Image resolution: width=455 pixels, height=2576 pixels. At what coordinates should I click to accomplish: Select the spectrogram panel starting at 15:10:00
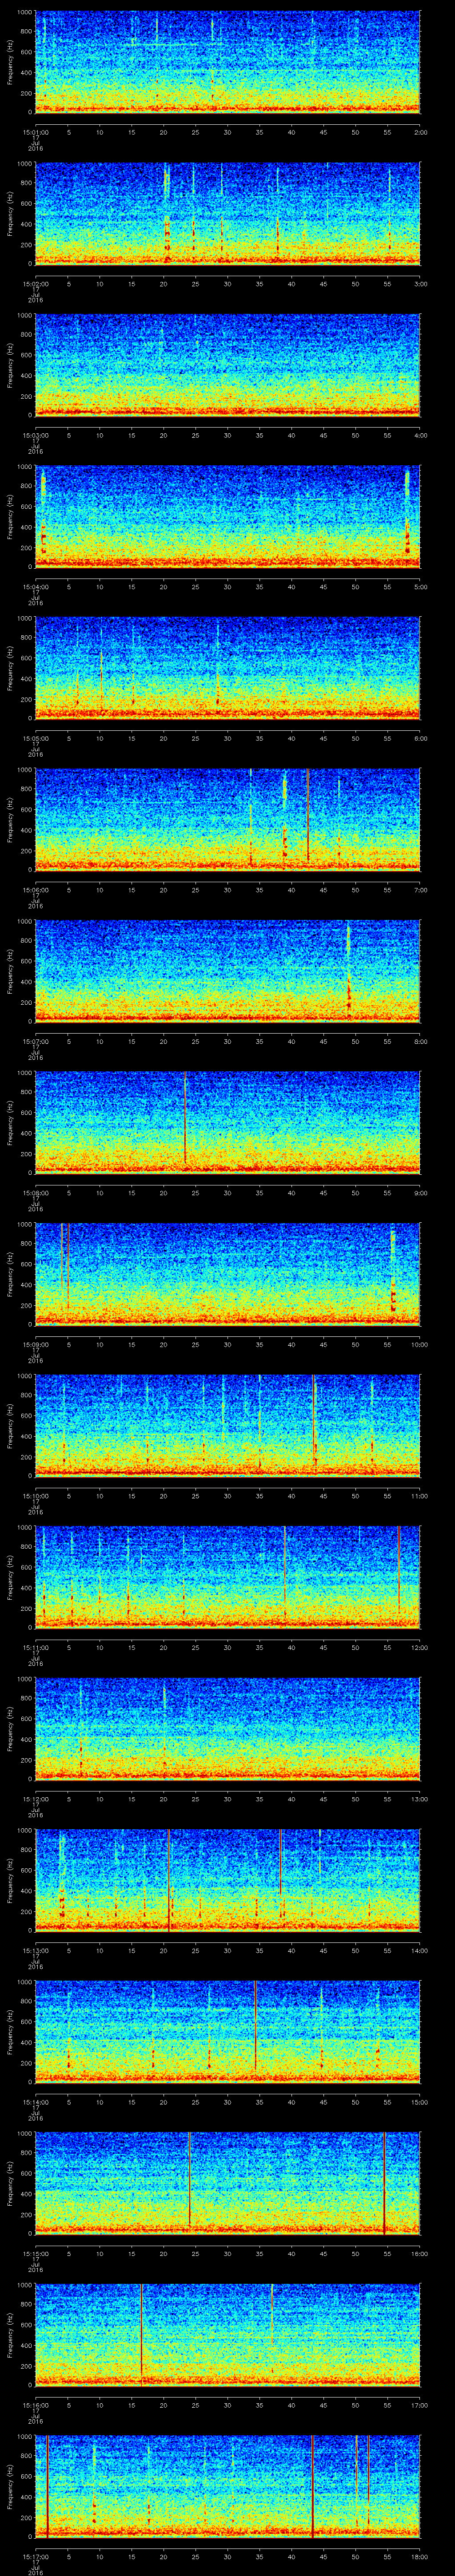pyautogui.click(x=227, y=1425)
